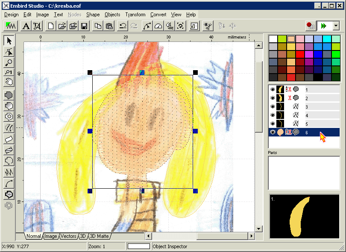346x252 pixels.
Task: Click the Copy icon in toolbar
Action: pyautogui.click(x=98, y=26)
